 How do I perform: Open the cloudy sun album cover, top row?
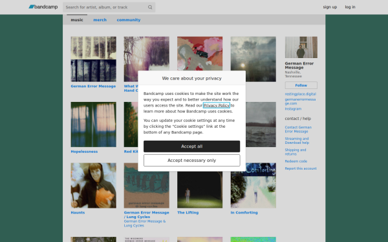tap(253, 59)
